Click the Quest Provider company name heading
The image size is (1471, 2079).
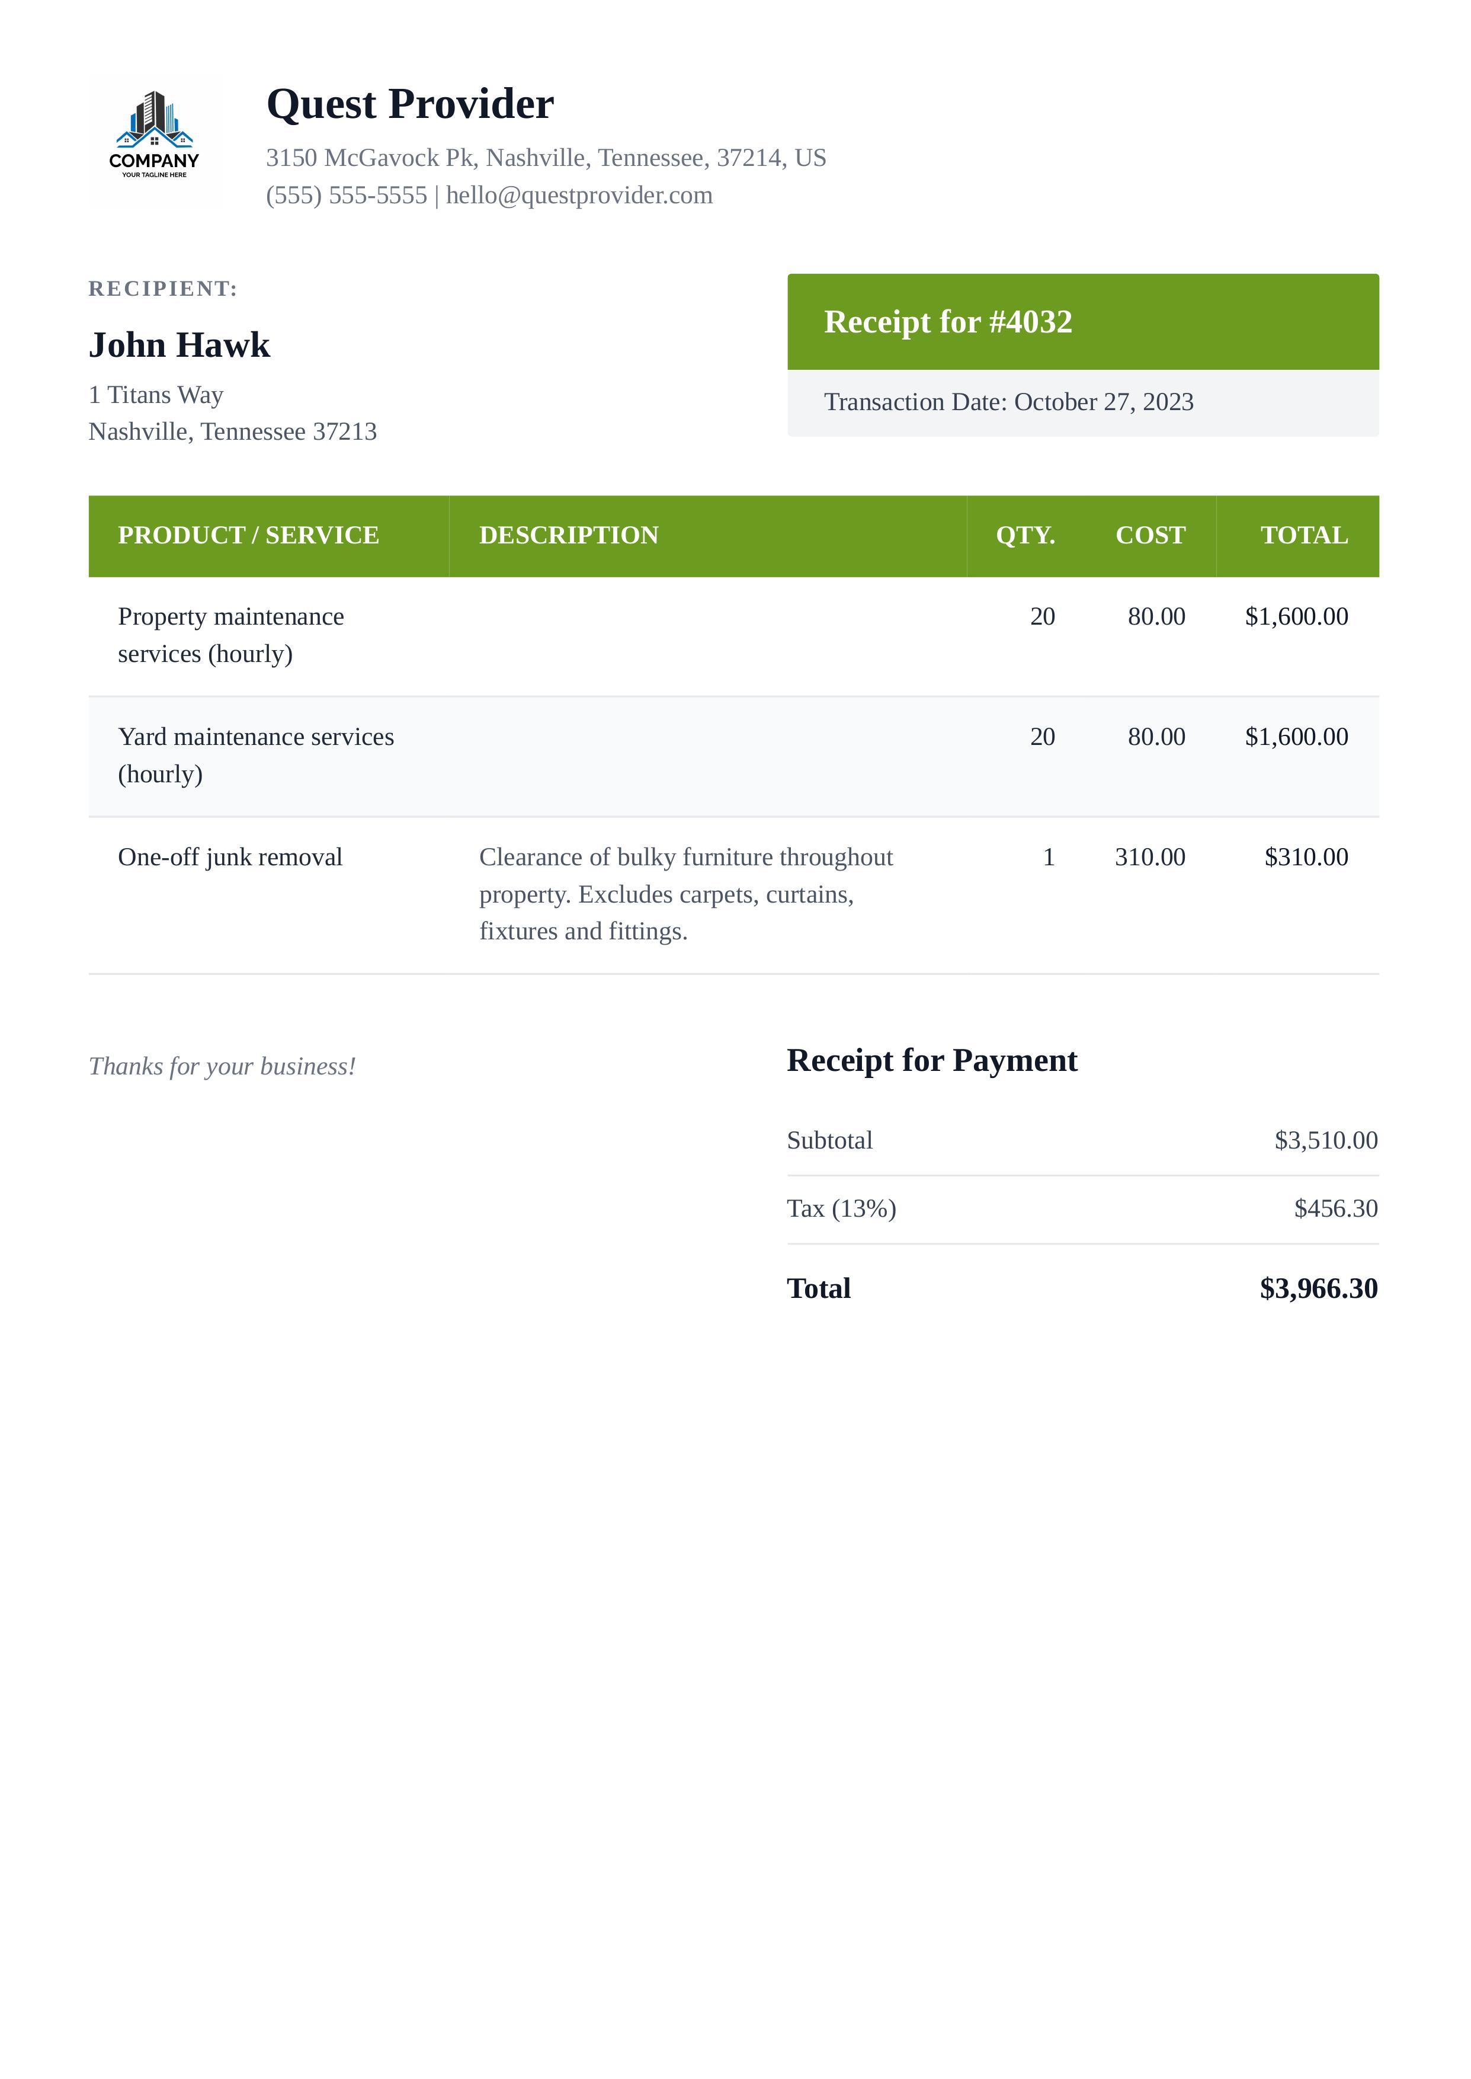coord(409,104)
